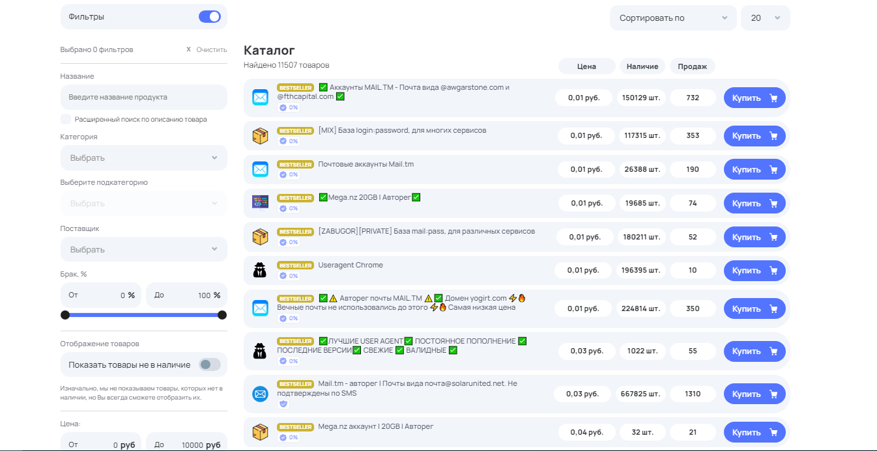Viewport: 877px width, 451px height.
Task: Click the round mail icon of the solarunited.net listing
Action: (x=260, y=394)
